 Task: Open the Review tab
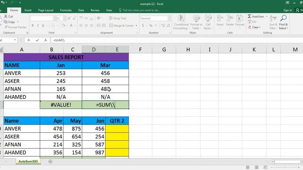95,10
